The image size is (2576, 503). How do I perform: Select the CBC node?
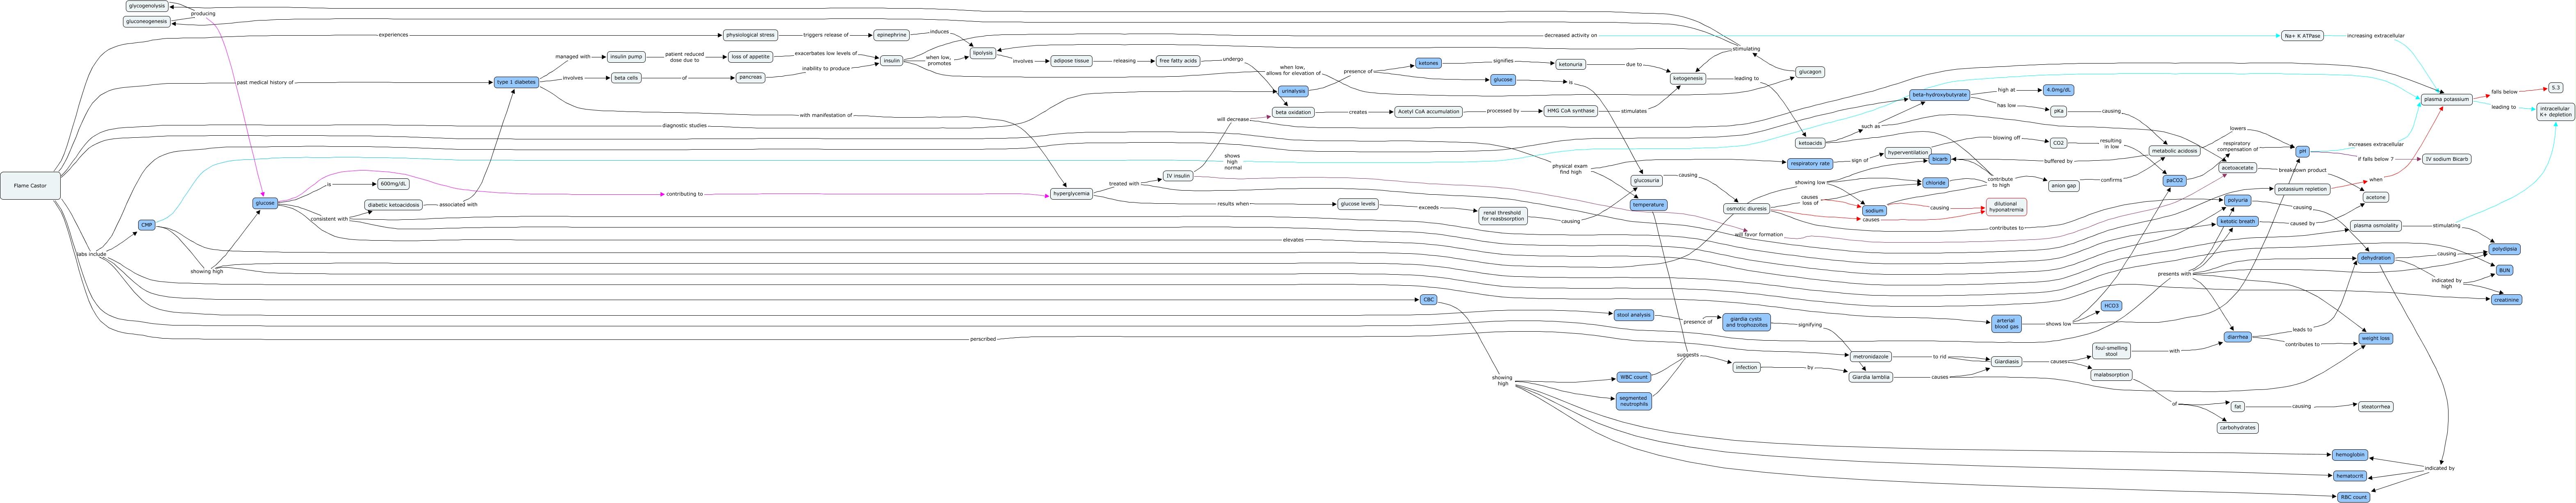pos(1428,300)
